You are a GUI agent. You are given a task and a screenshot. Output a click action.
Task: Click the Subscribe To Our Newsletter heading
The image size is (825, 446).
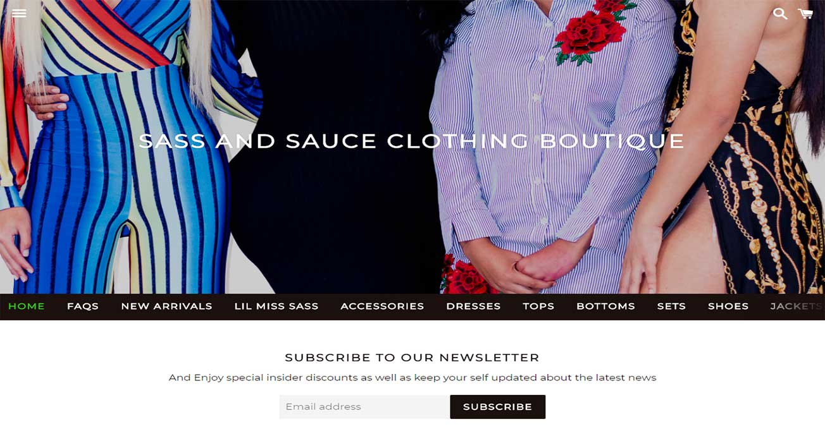click(x=412, y=358)
